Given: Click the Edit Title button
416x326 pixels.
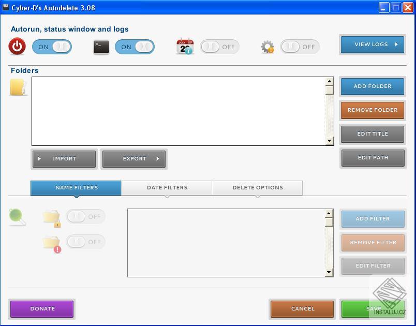Looking at the screenshot, I should [x=373, y=134].
